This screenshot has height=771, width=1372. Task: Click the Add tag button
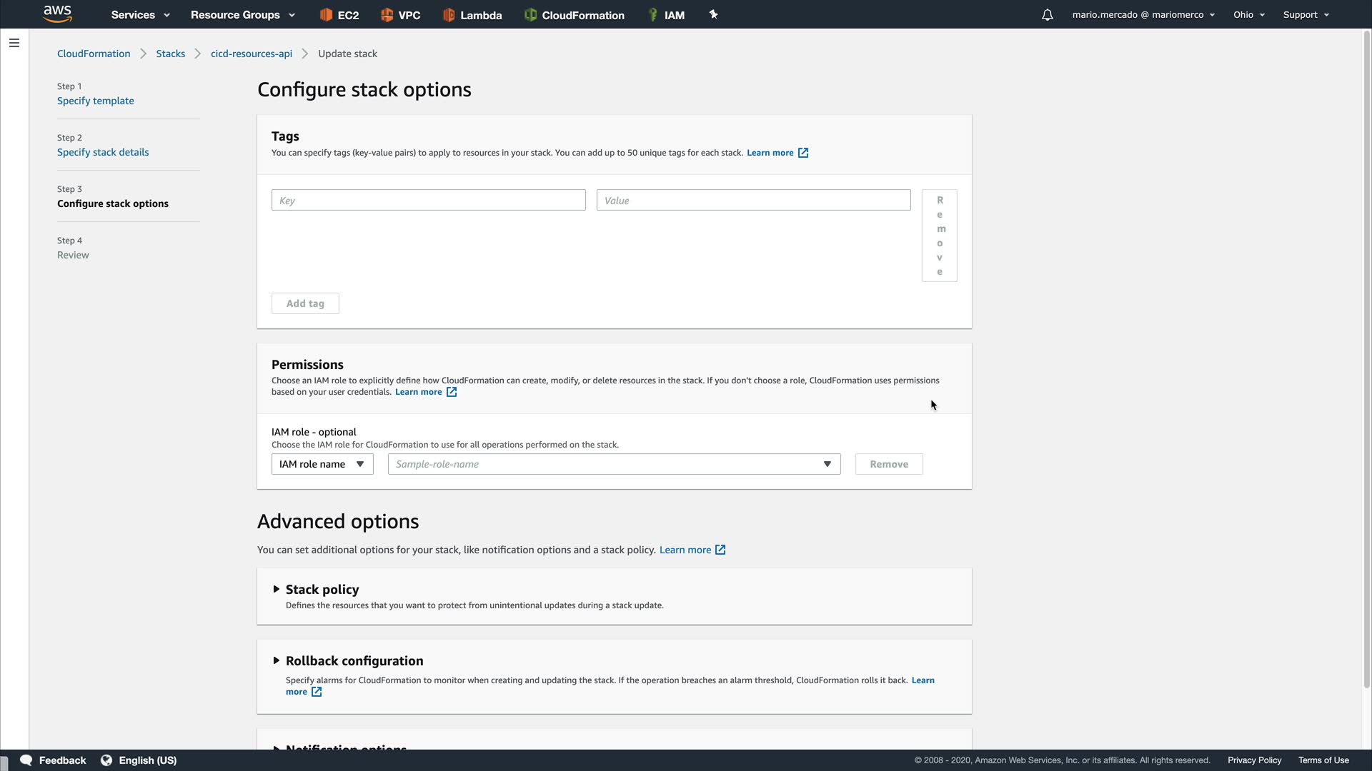305,303
